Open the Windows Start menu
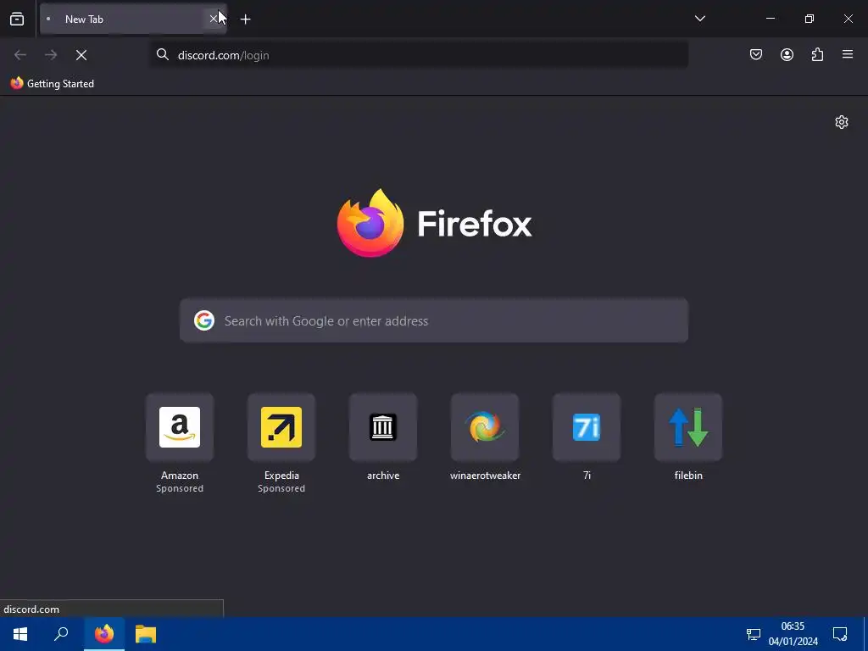This screenshot has height=651, width=868. [20, 634]
